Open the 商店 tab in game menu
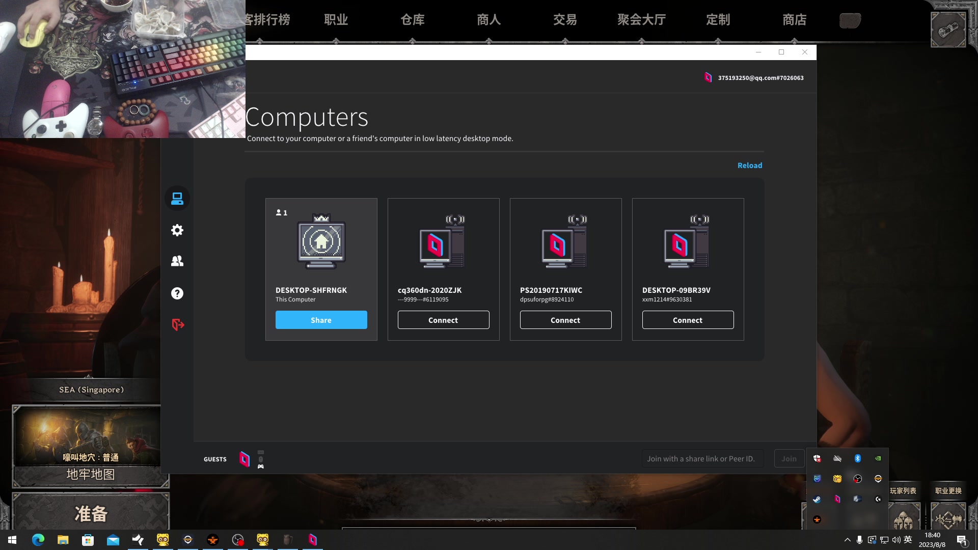Image resolution: width=978 pixels, height=550 pixels. click(795, 20)
